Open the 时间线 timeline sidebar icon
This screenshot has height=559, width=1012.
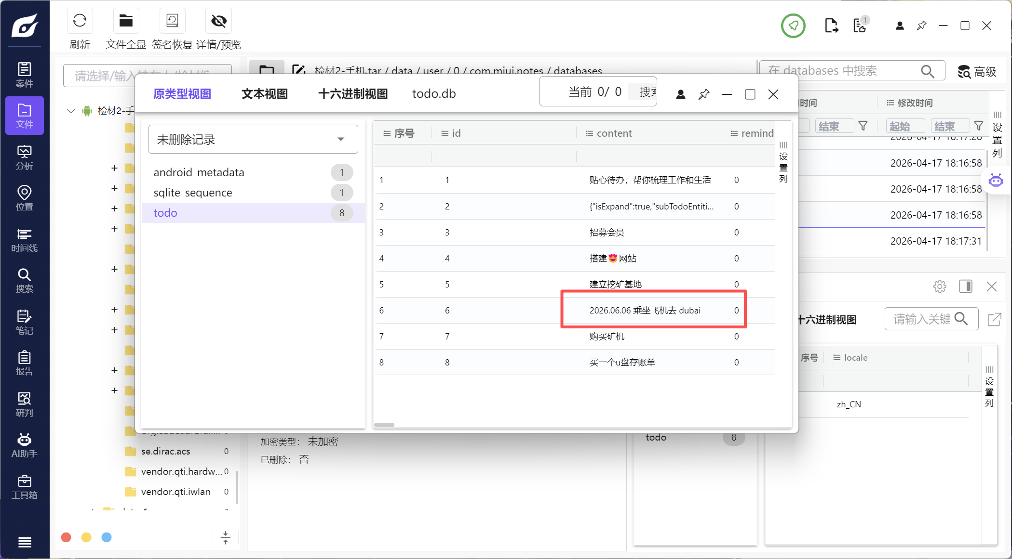tap(25, 240)
